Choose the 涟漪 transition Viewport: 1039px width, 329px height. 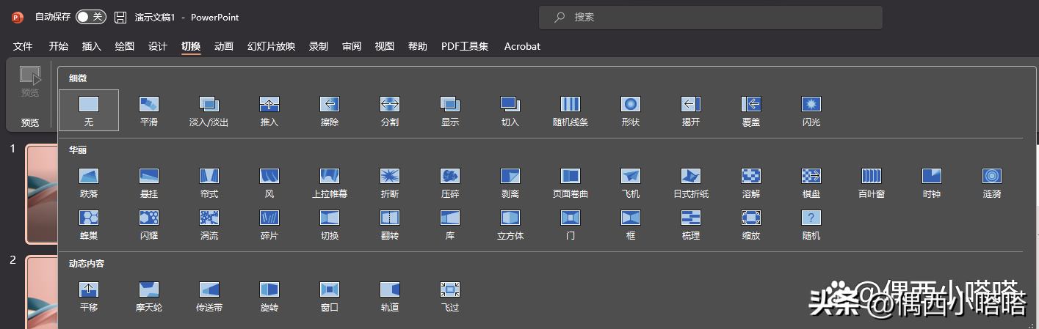point(992,183)
